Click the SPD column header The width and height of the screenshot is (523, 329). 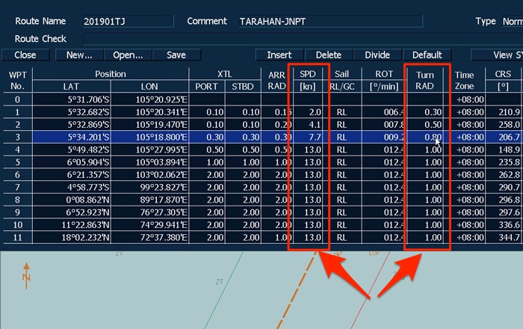click(308, 80)
